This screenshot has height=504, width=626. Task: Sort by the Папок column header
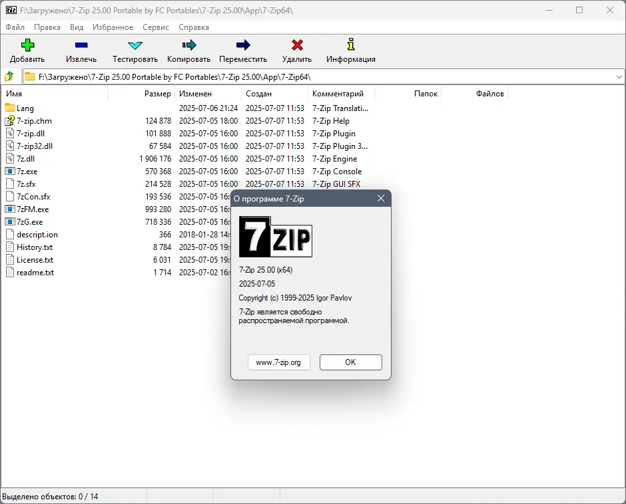[x=408, y=94]
